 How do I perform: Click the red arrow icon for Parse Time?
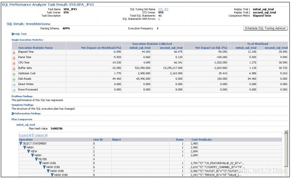tap(14, 58)
